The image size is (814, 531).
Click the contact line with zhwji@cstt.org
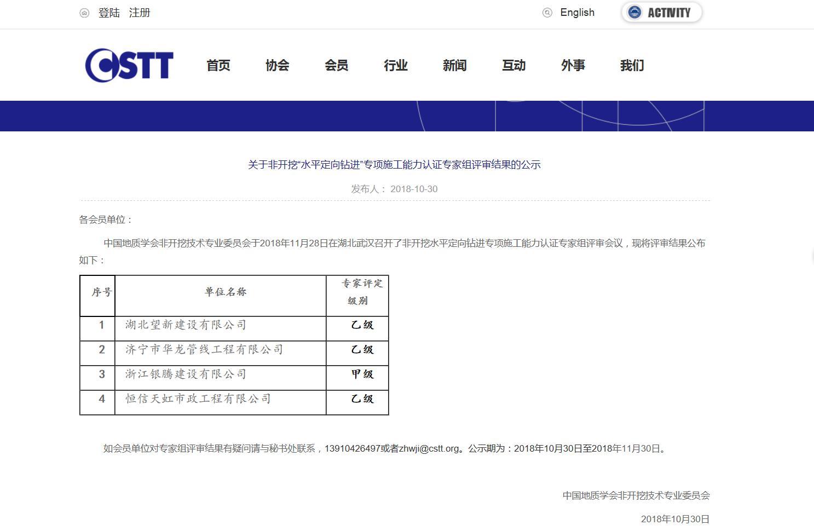(385, 448)
